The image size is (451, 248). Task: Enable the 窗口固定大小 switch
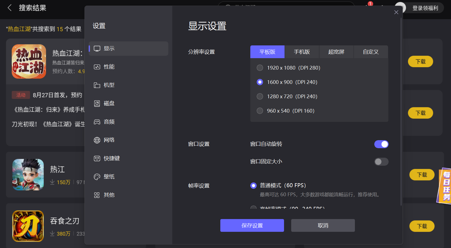pyautogui.click(x=381, y=162)
